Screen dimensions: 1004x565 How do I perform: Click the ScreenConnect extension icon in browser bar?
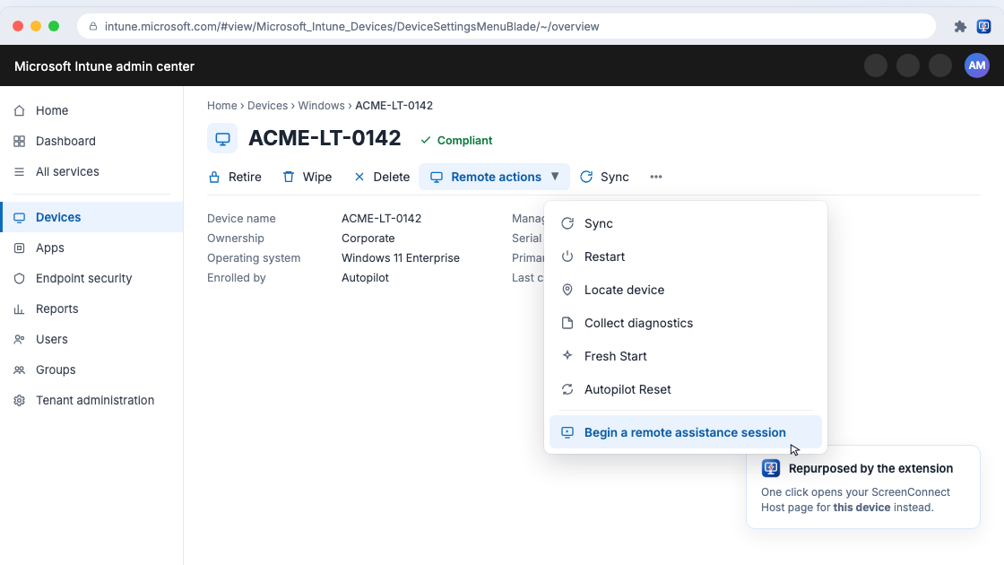point(984,26)
